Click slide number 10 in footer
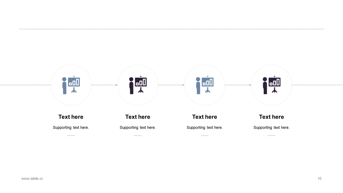The width and height of the screenshot is (343, 193). tap(319, 179)
